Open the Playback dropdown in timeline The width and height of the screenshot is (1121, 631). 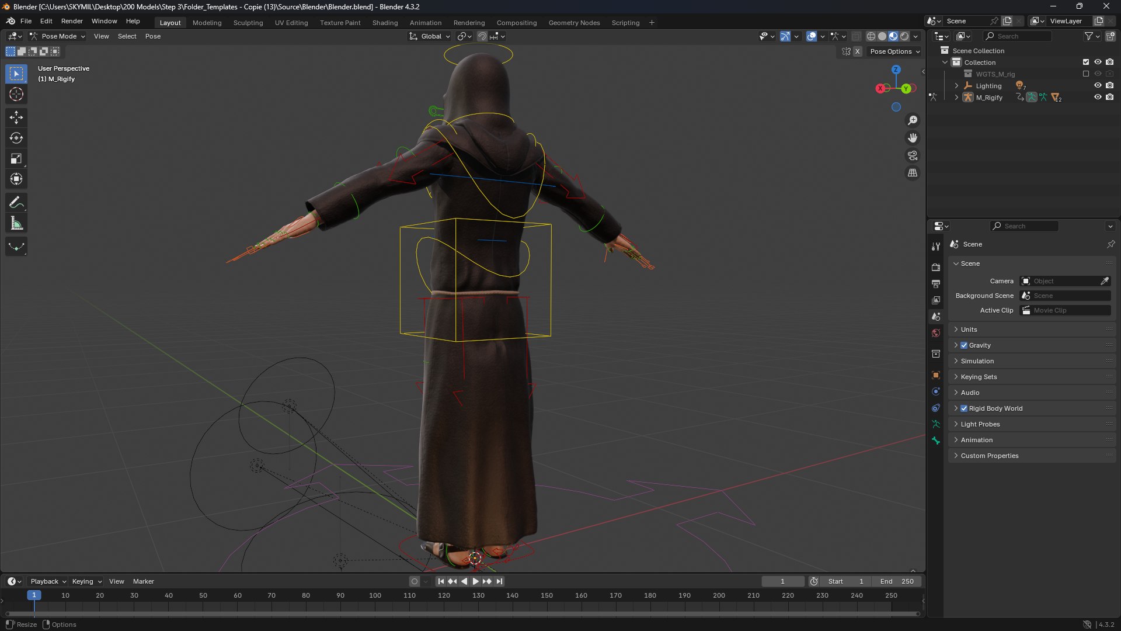(48, 581)
